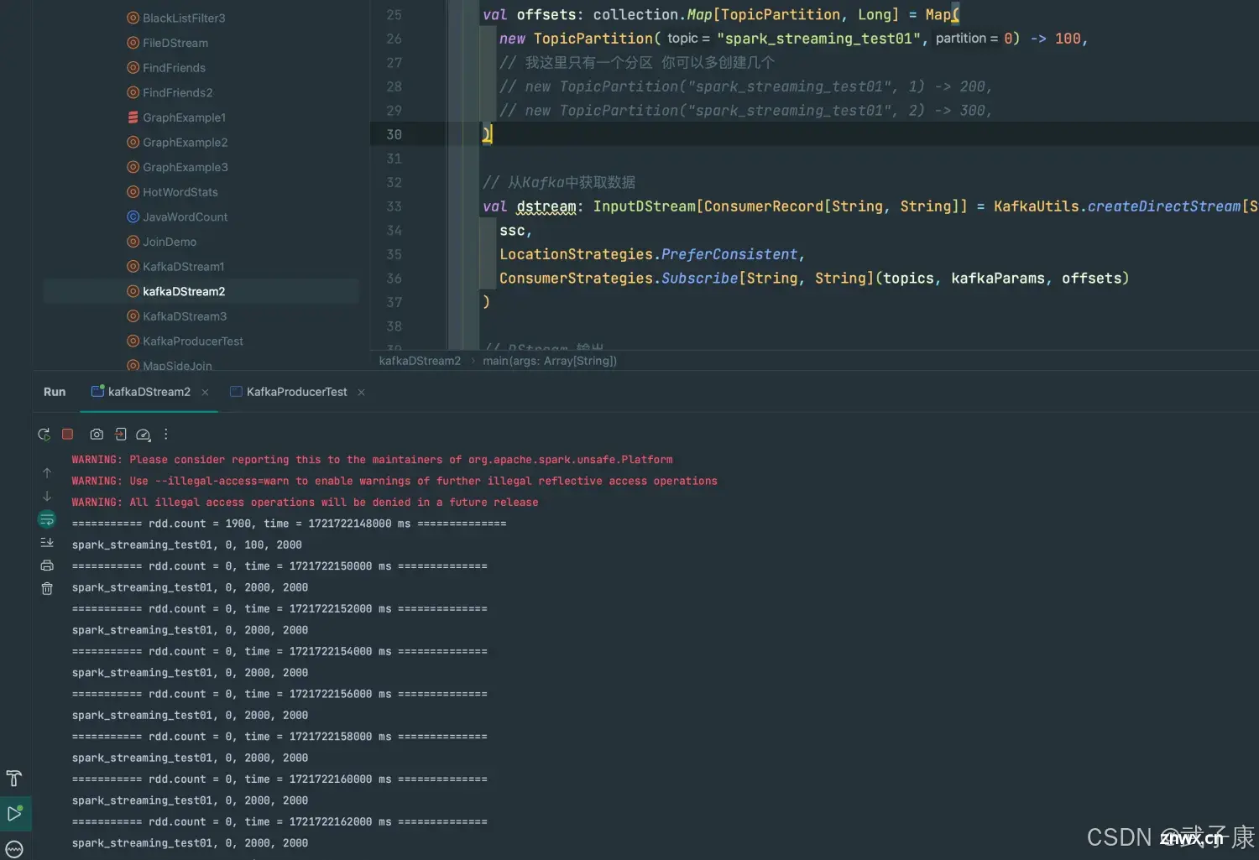Screen dimensions: 1259x860
Task: Enable scroll to end of console
Action: click(x=47, y=543)
